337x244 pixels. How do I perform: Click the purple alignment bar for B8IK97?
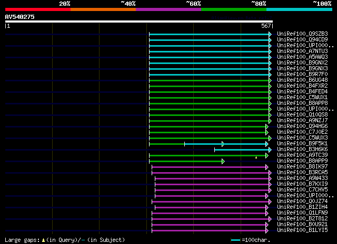coord(209,167)
